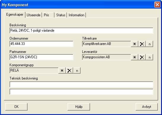This screenshot has width=162, height=115.
Task: Confirm with the OK button
Action: (16, 107)
